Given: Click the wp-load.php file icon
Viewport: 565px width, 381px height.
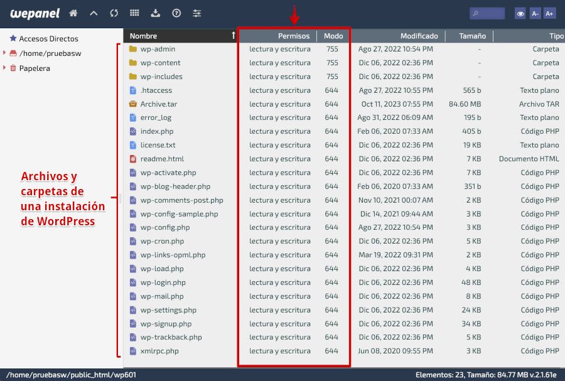Looking at the screenshot, I should pyautogui.click(x=133, y=269).
